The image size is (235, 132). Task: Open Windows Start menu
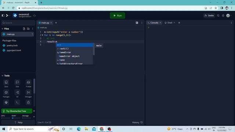click(4, 129)
